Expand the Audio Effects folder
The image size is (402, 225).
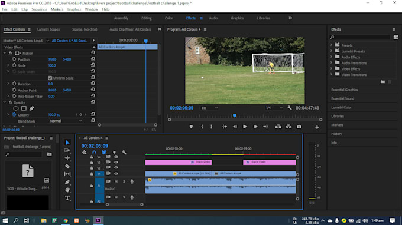pyautogui.click(x=331, y=57)
